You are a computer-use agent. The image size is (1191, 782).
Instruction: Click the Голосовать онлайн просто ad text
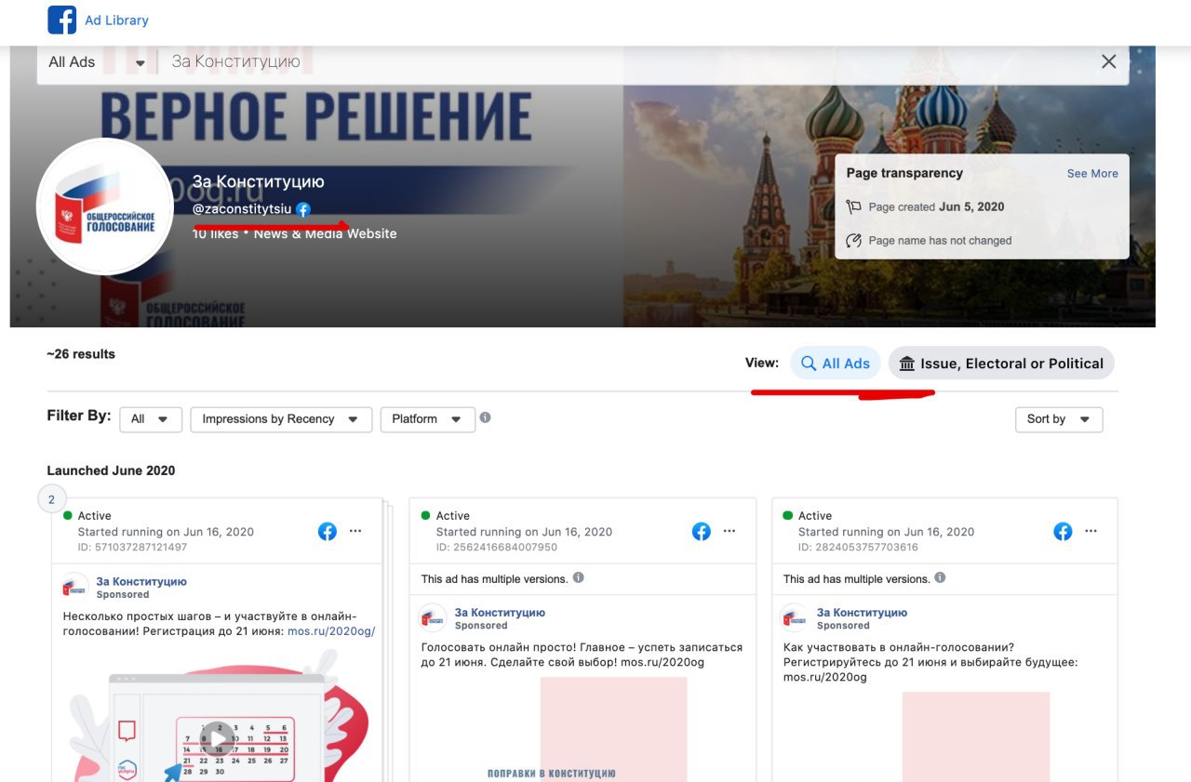pos(582,655)
